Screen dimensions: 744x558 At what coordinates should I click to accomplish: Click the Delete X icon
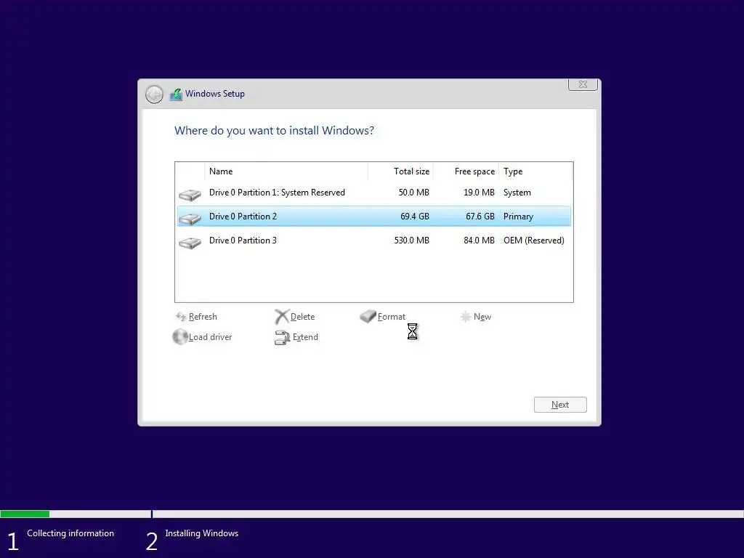coord(282,317)
